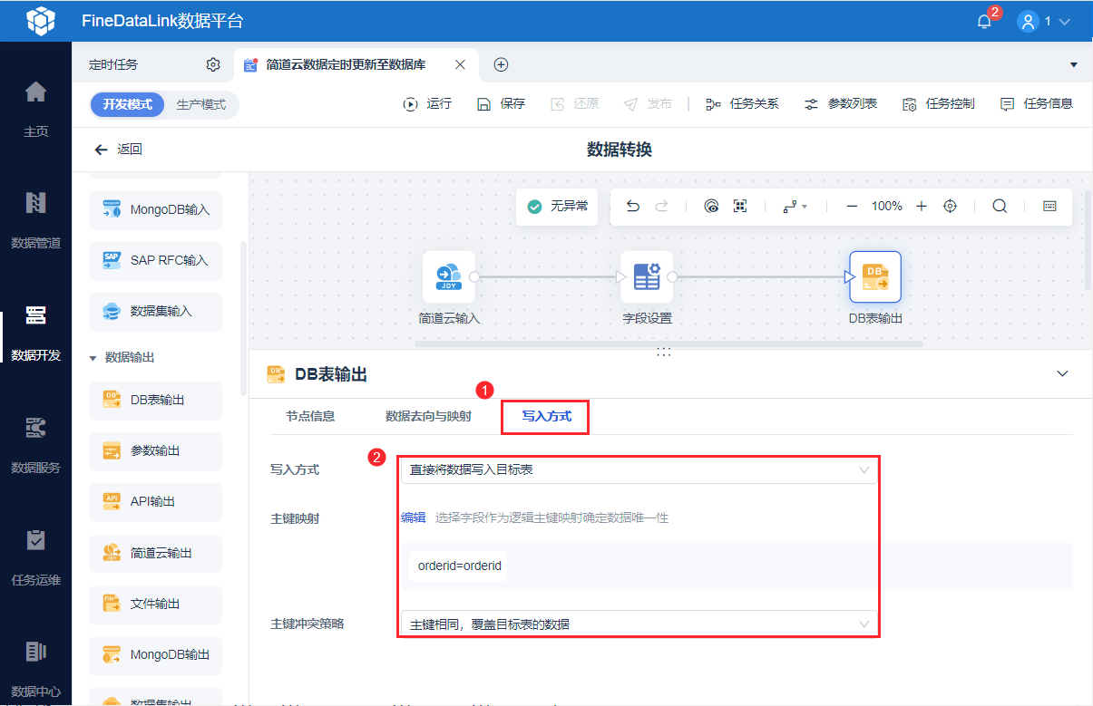Zoom out the canvas with minus
The width and height of the screenshot is (1093, 706).
[852, 207]
